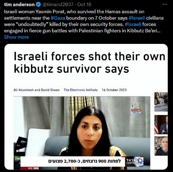Expand tweet with Show more
The width and height of the screenshot is (173, 172).
[x=16, y=37]
